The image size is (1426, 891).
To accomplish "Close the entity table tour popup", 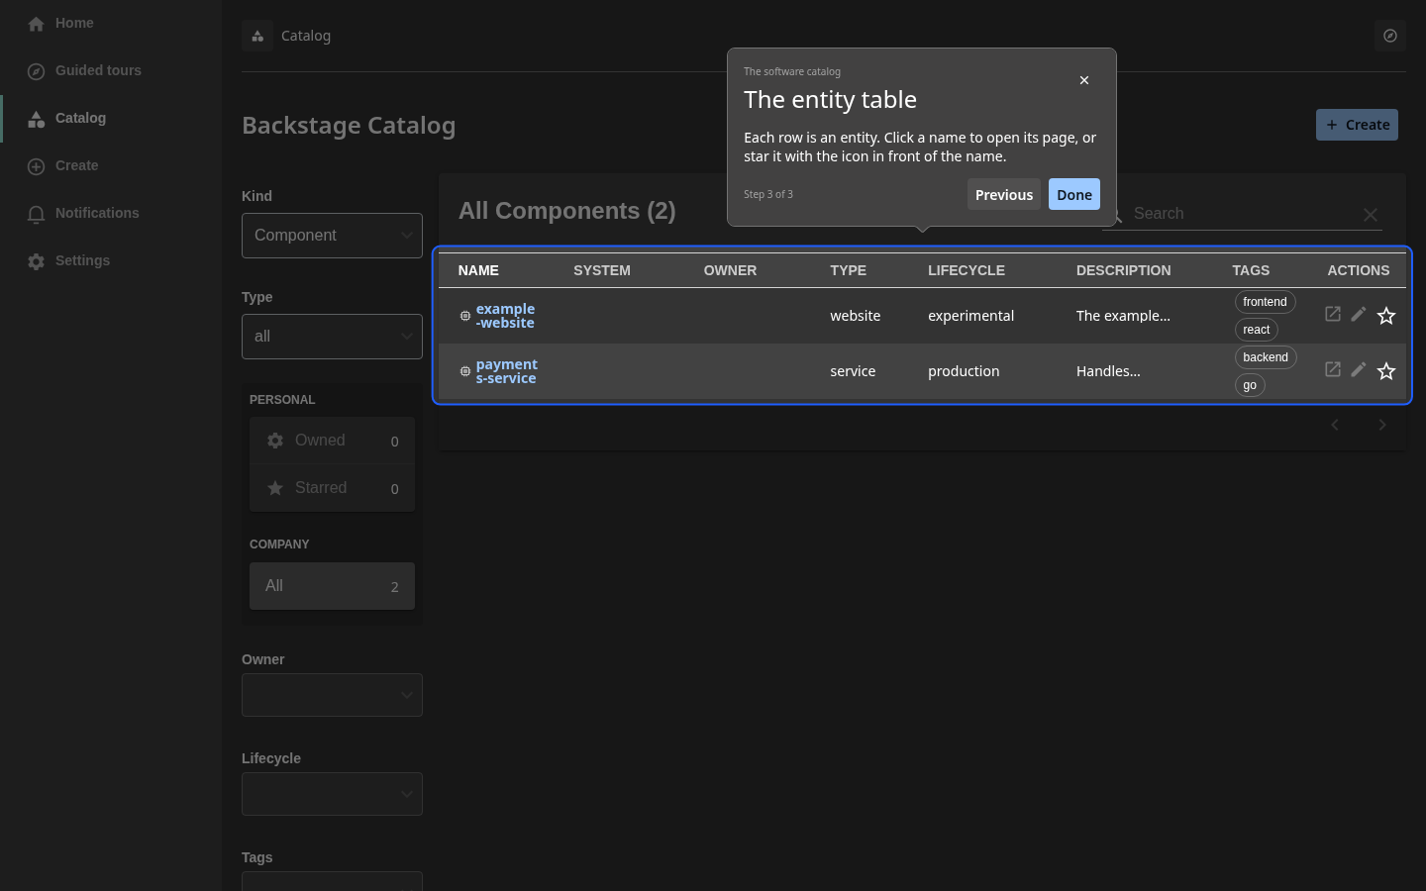I will (x=1084, y=80).
